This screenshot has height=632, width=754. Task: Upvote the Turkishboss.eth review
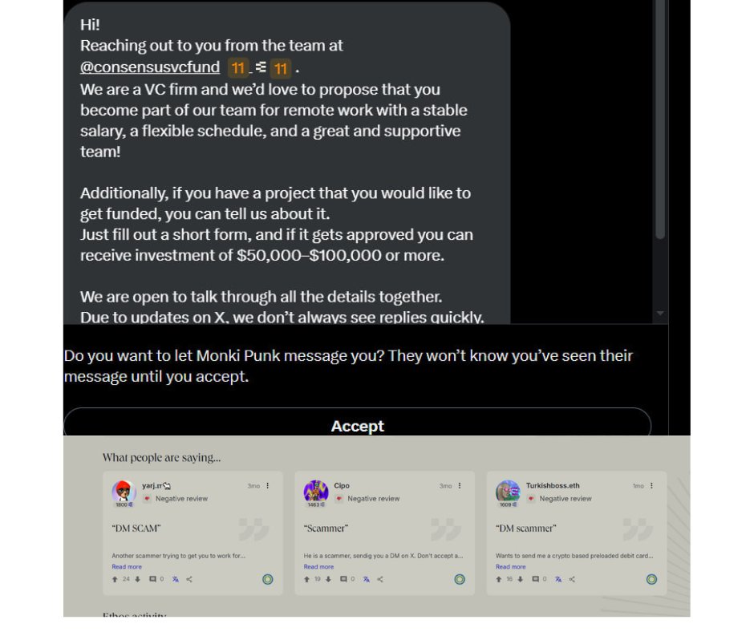pos(499,580)
